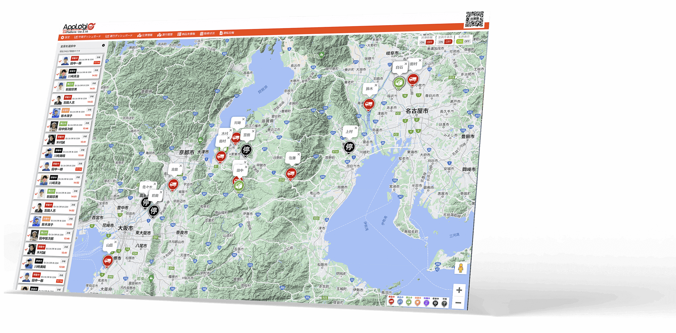Image resolution: width=676 pixels, height=333 pixels.
Task: Click the red truck marker under 吉田
Action: pyautogui.click(x=173, y=185)
